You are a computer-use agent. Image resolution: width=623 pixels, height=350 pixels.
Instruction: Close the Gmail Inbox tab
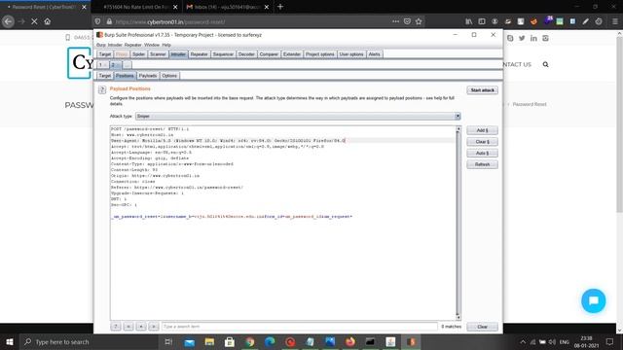click(267, 7)
